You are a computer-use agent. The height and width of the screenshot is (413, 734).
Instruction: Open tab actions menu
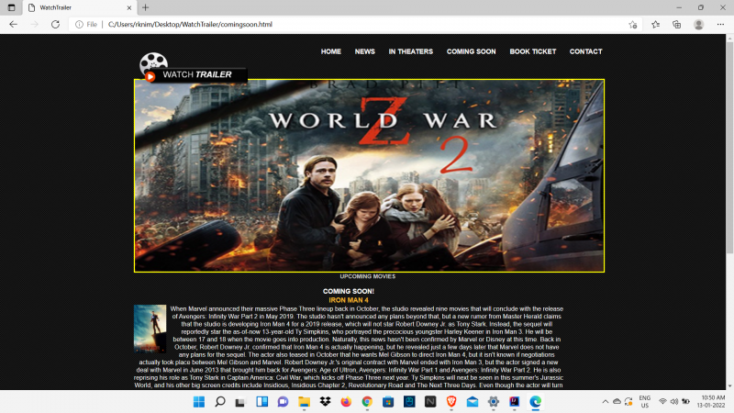[11, 7]
